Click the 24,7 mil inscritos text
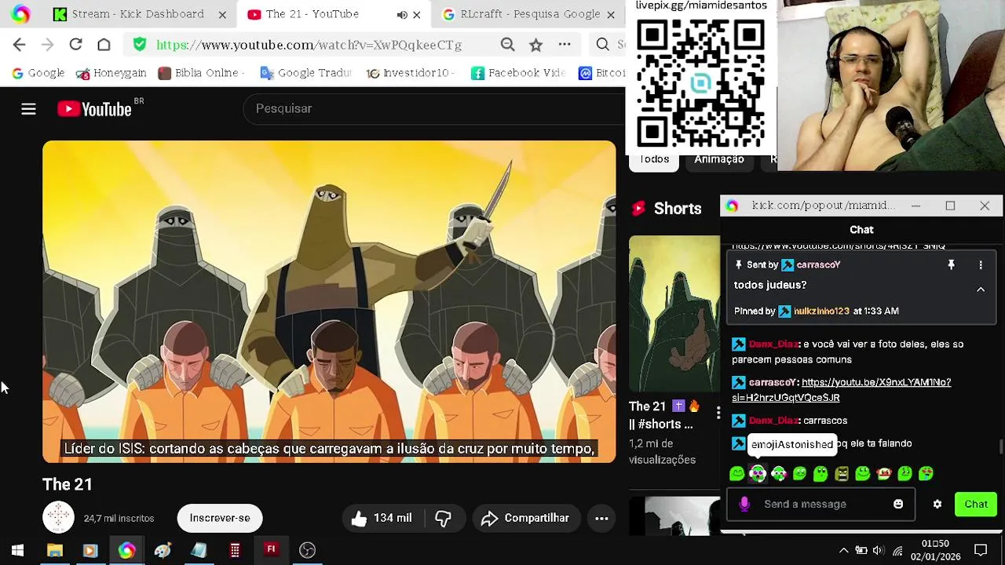 [119, 519]
